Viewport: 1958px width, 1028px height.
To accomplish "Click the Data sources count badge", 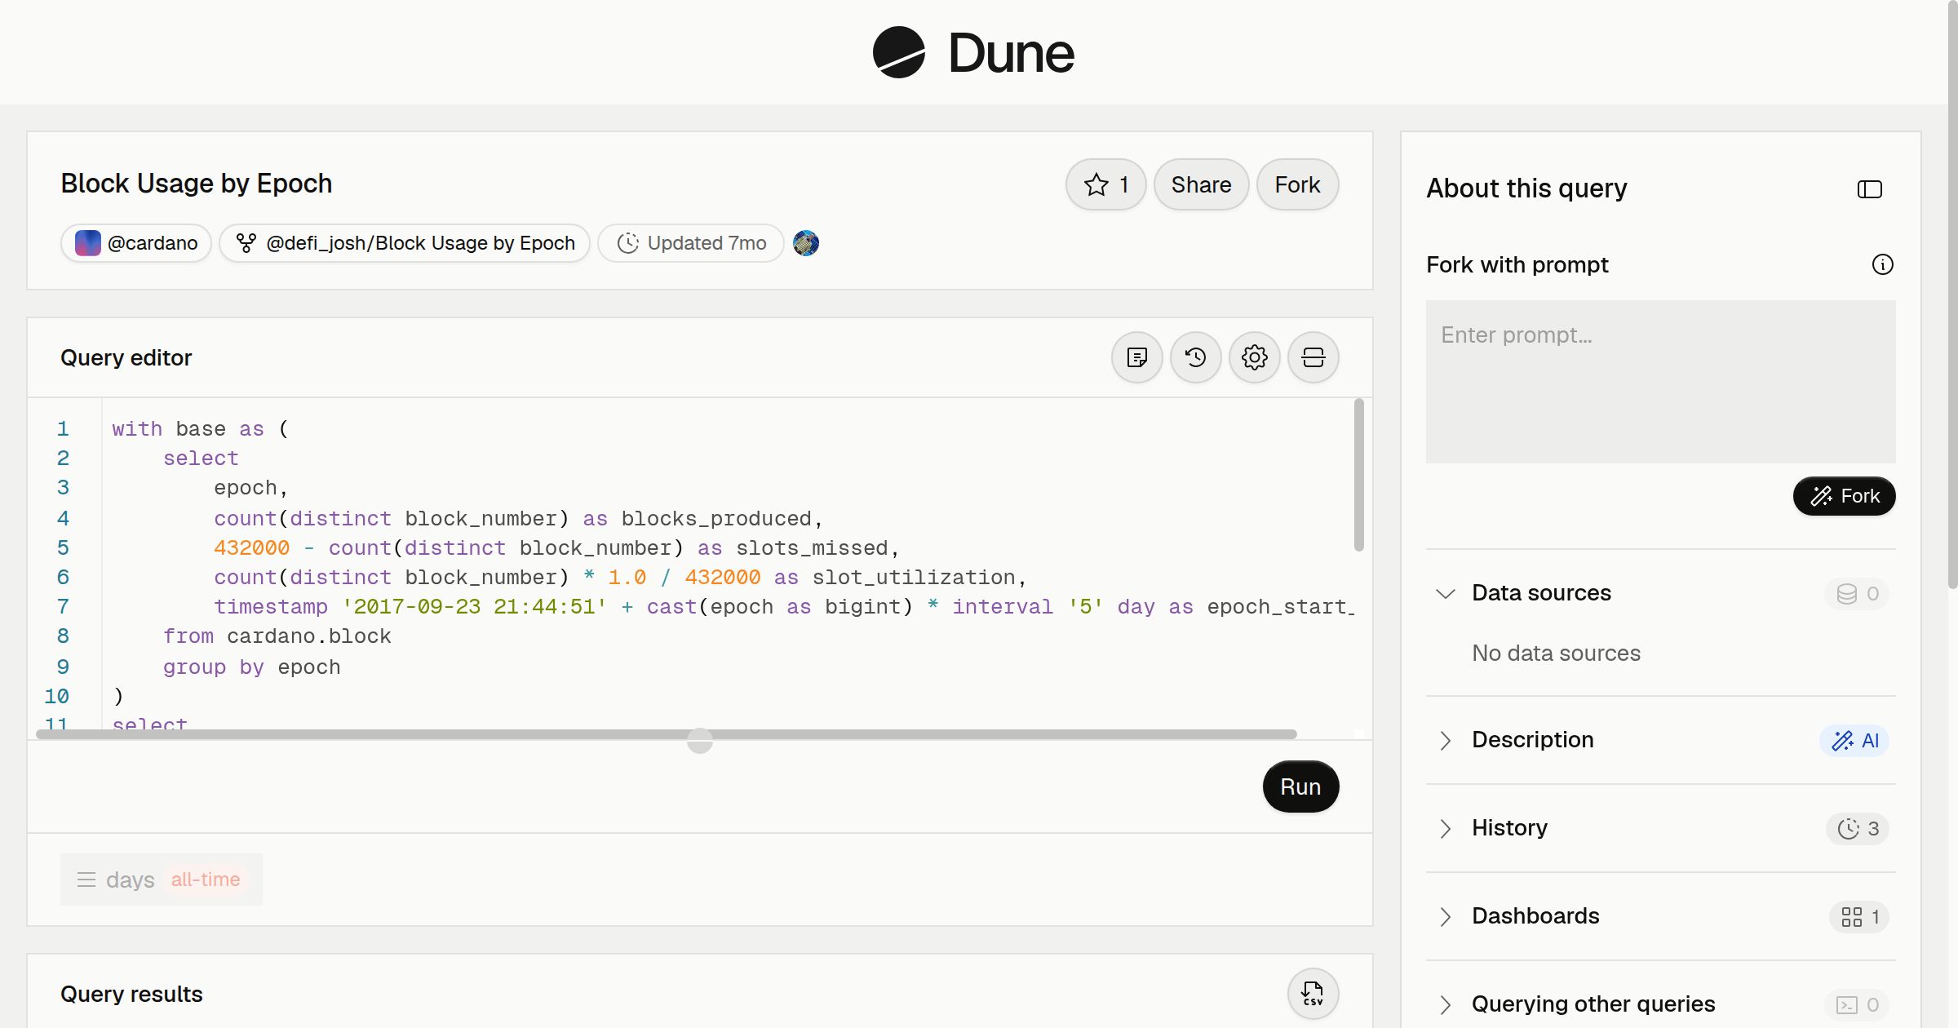I will (1858, 594).
